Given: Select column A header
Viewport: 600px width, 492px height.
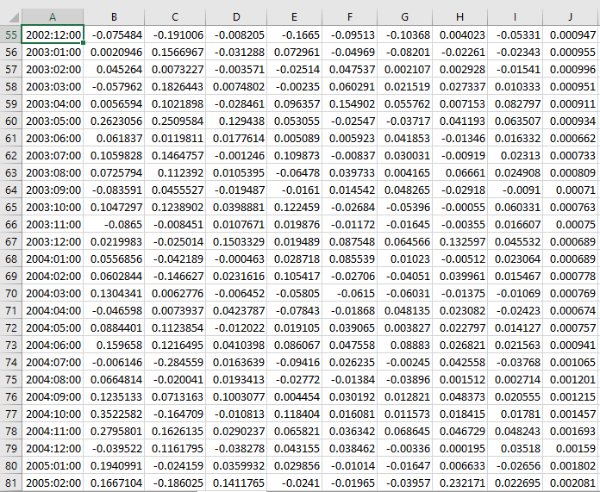Looking at the screenshot, I should tap(53, 17).
